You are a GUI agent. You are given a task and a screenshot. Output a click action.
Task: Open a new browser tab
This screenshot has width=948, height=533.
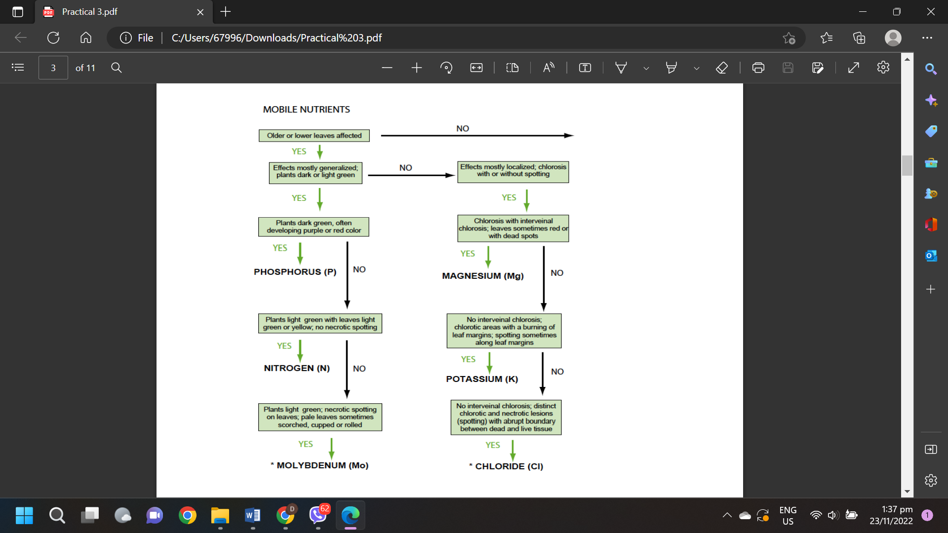coord(226,12)
